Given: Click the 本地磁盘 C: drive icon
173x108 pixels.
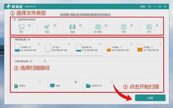Looking at the screenshot, I should pyautogui.click(x=17, y=48).
